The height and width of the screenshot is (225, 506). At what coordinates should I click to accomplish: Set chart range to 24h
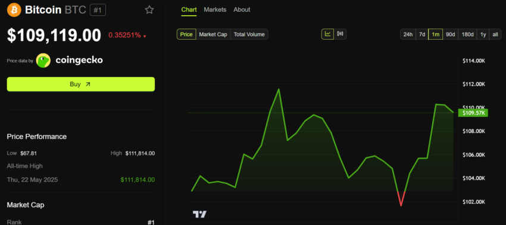point(408,34)
